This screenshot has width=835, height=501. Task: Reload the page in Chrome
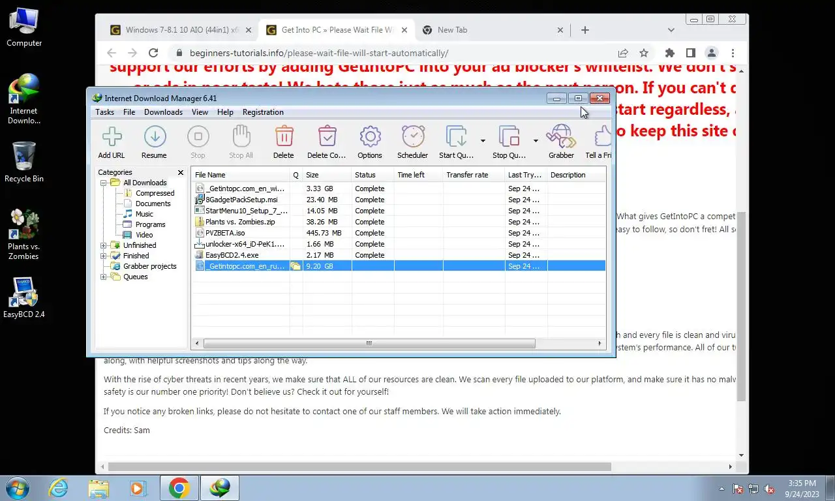click(153, 53)
